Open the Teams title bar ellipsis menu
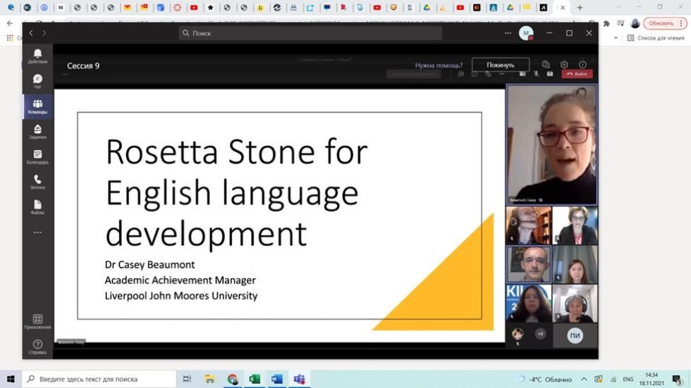 click(508, 33)
